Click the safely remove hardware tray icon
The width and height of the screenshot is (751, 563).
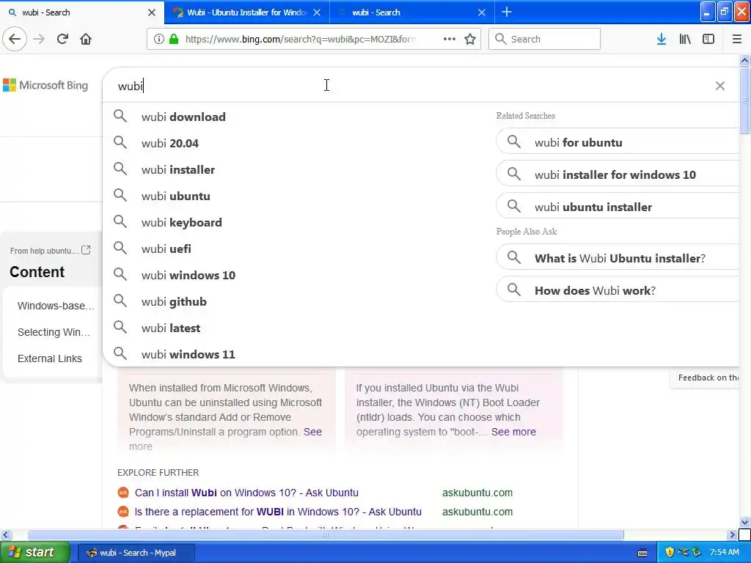pos(697,552)
